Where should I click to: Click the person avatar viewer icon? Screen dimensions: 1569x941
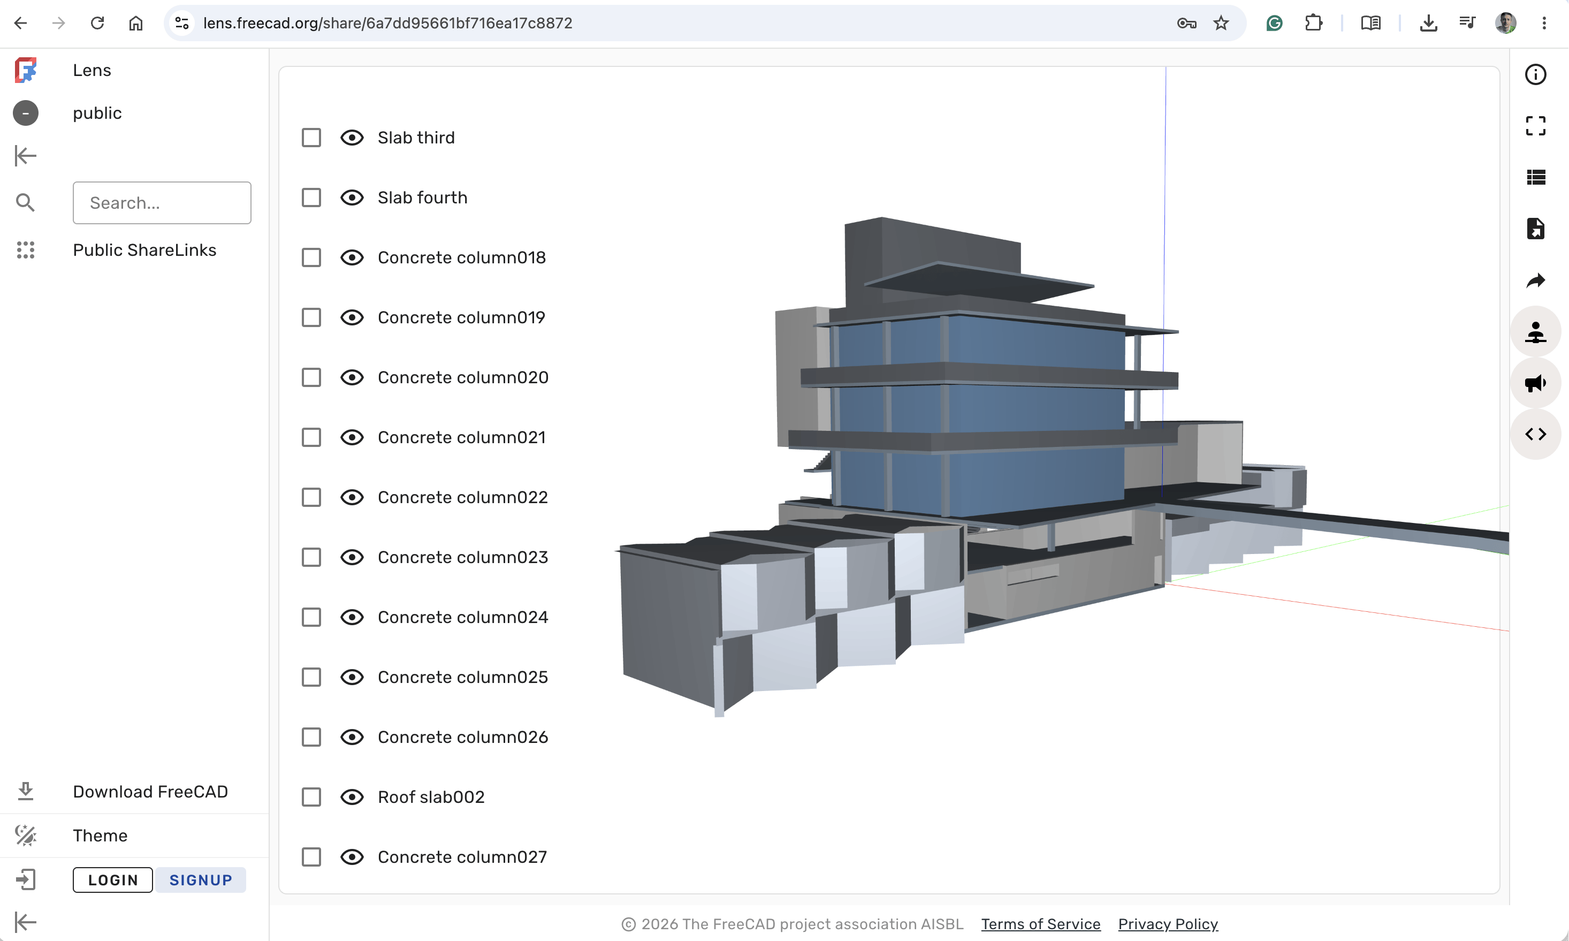1535,332
